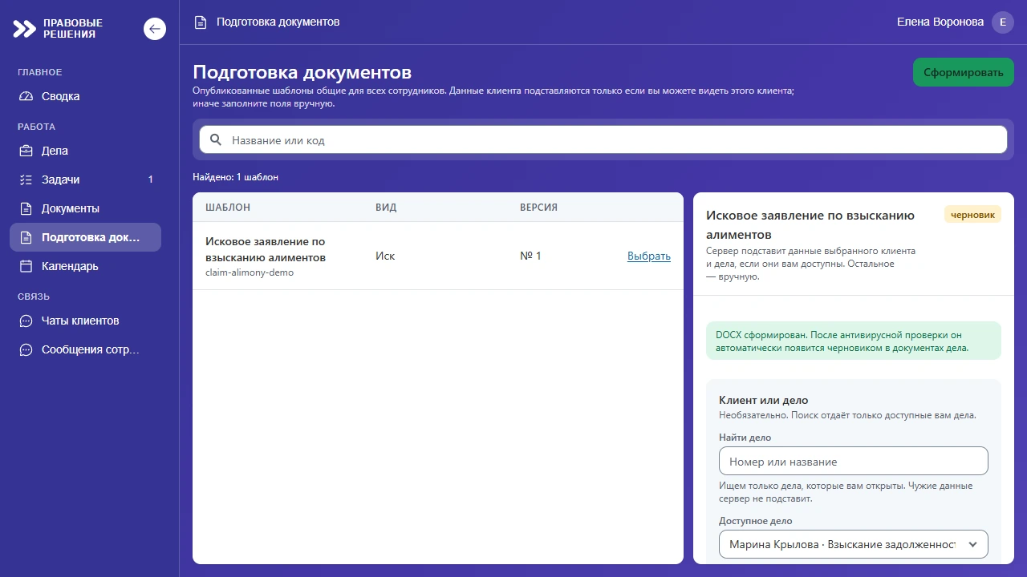Switch to Календарь page
Image resolution: width=1027 pixels, height=577 pixels.
click(85, 266)
